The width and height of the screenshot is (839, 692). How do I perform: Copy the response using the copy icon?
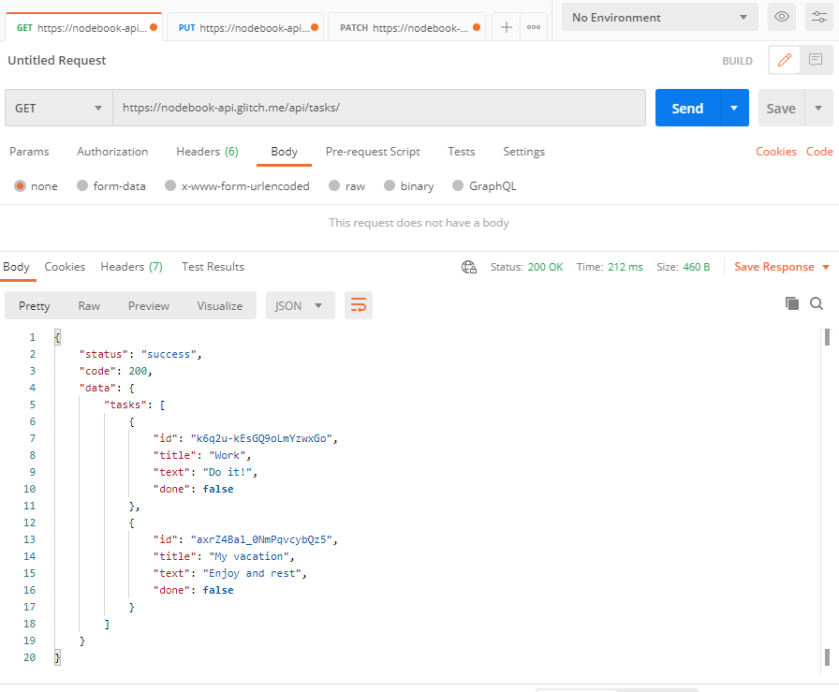(792, 303)
